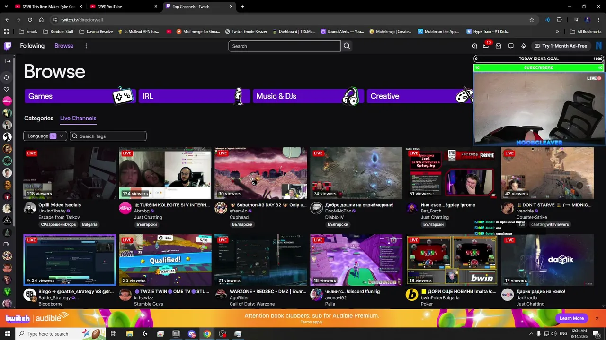The image size is (606, 340).
Task: Go to the Twitch home logo
Action: tap(8, 46)
